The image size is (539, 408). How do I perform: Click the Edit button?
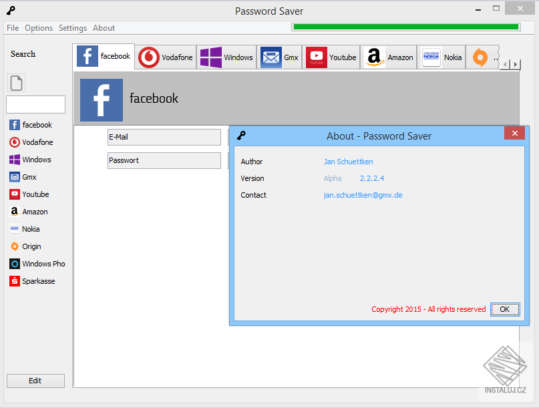pyautogui.click(x=35, y=381)
